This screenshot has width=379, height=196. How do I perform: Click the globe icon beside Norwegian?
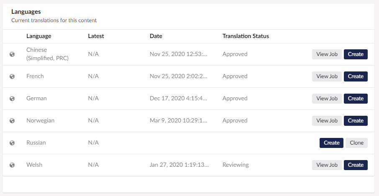pos(12,121)
